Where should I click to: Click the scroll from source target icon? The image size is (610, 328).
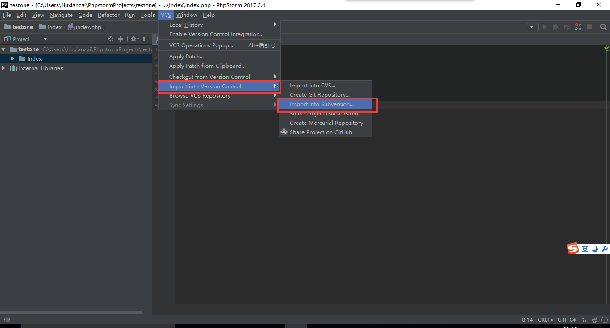111,39
